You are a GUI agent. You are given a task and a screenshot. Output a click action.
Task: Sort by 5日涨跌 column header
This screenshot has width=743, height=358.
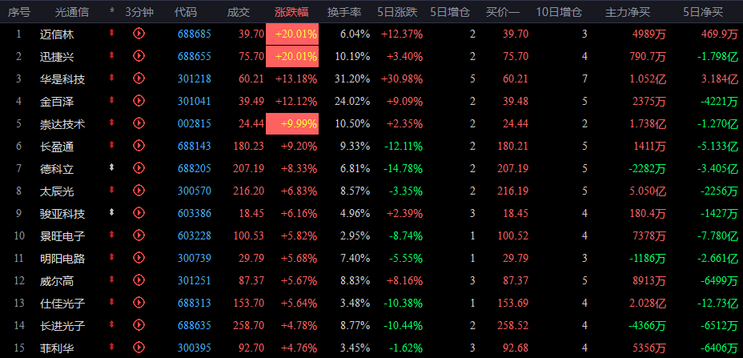(397, 12)
